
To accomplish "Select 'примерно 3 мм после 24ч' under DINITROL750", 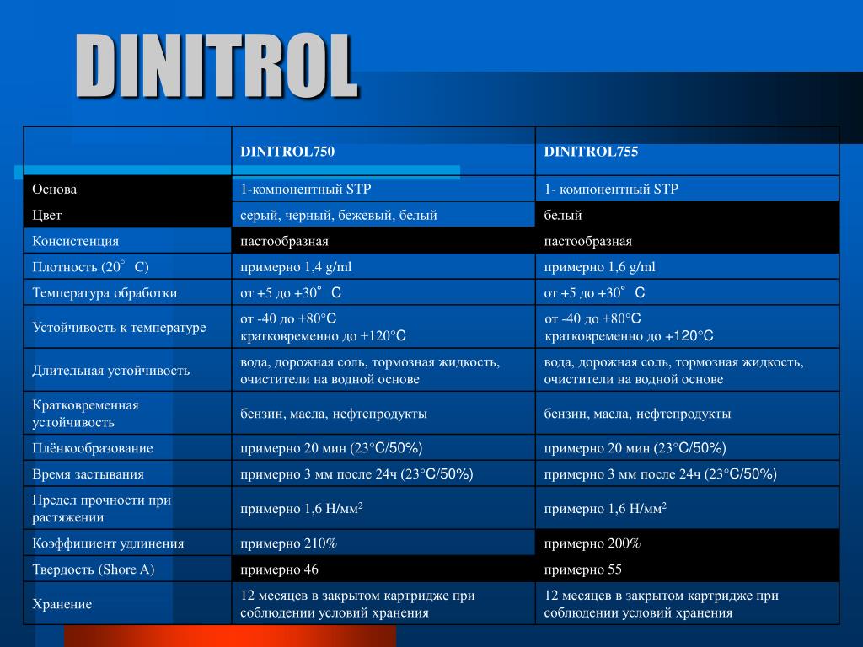I will pos(356,473).
